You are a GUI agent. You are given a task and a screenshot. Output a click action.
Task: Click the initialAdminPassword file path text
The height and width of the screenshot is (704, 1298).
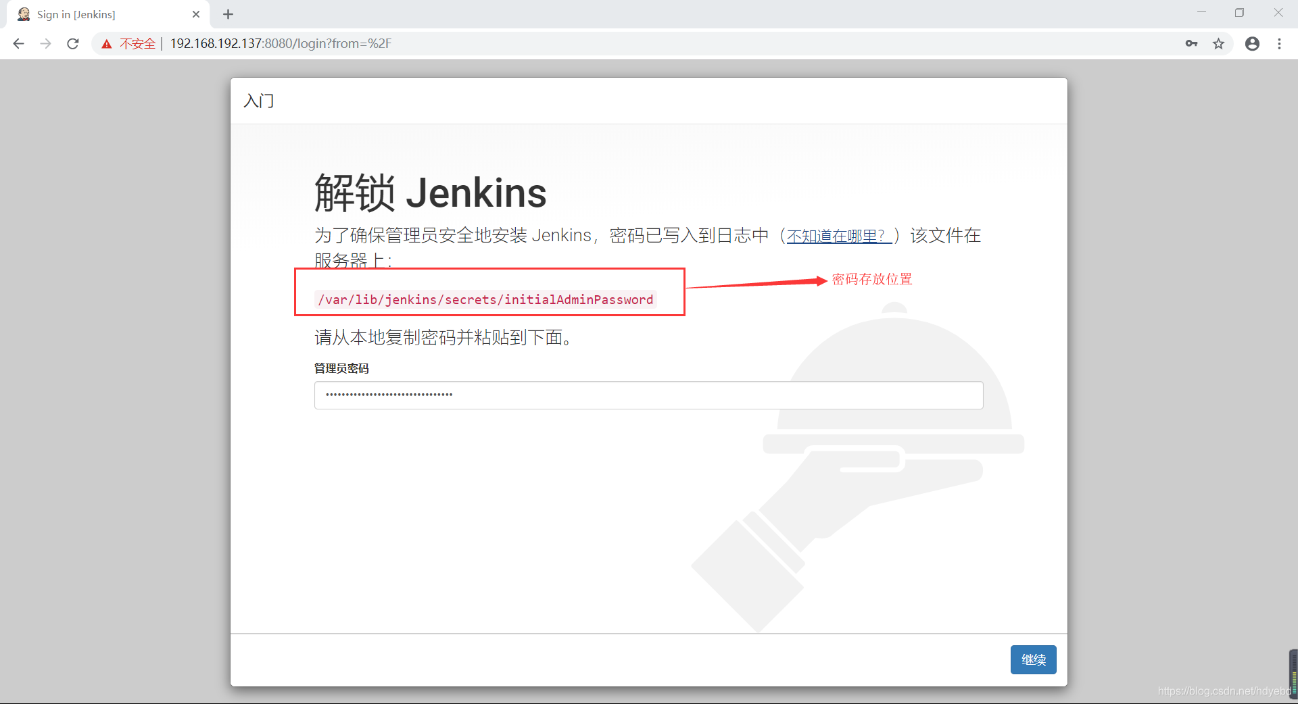click(485, 299)
